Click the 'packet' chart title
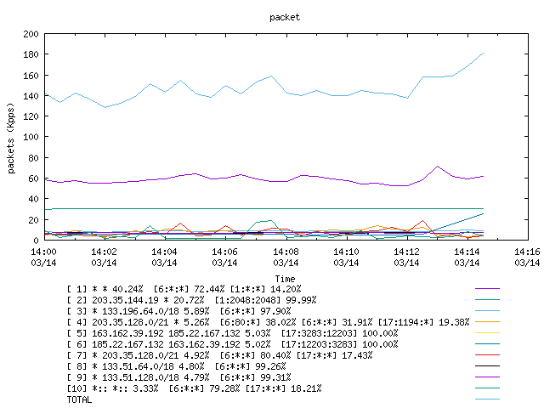 coord(285,17)
